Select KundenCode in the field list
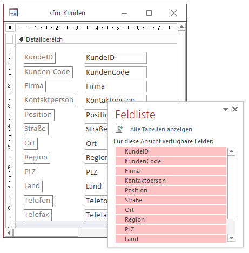 (171, 161)
